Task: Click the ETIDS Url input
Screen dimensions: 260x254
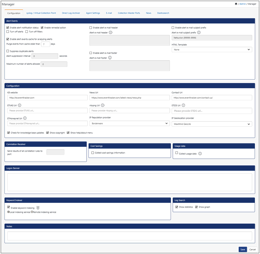Action: [212, 111]
